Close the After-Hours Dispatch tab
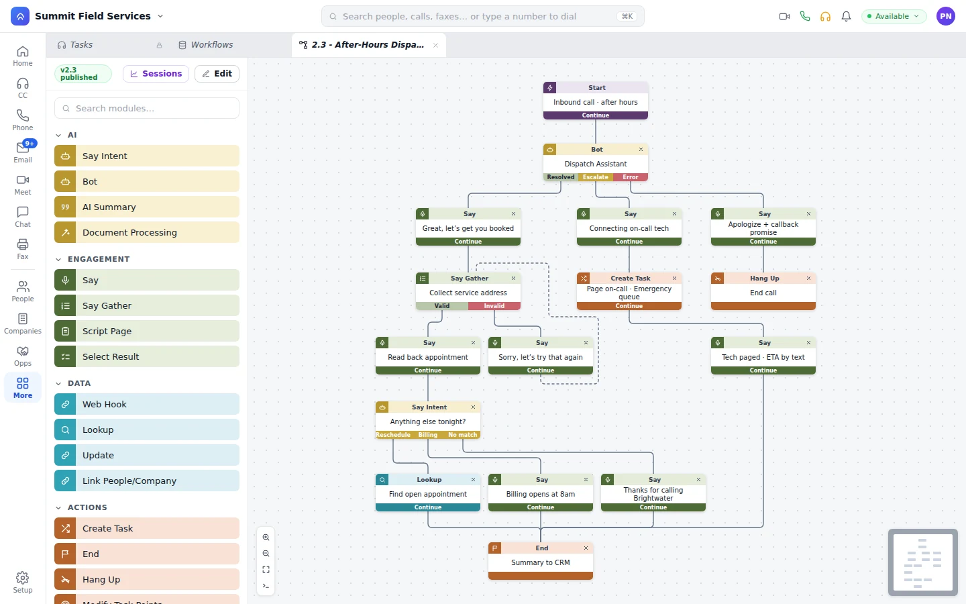This screenshot has width=966, height=604. [435, 46]
